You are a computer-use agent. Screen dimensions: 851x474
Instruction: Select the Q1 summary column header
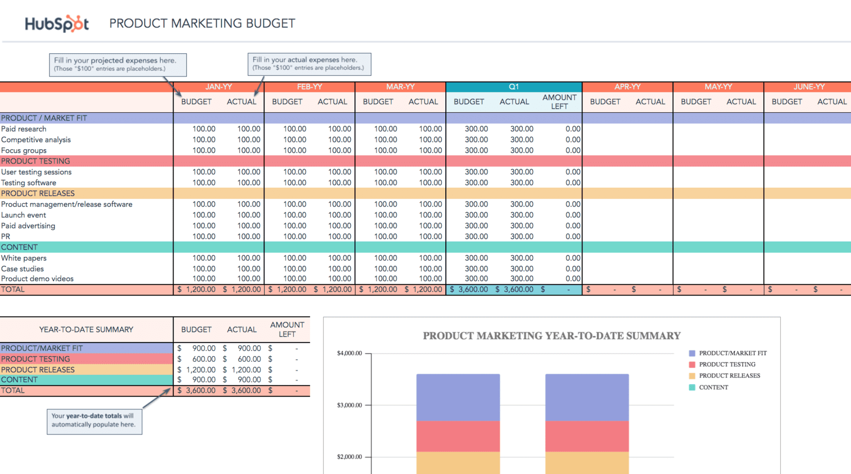click(513, 87)
